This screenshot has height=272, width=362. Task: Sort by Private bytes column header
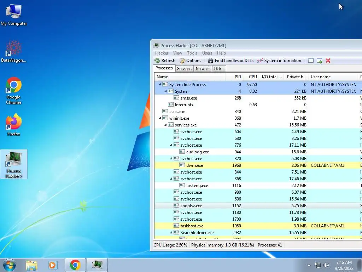296,77
